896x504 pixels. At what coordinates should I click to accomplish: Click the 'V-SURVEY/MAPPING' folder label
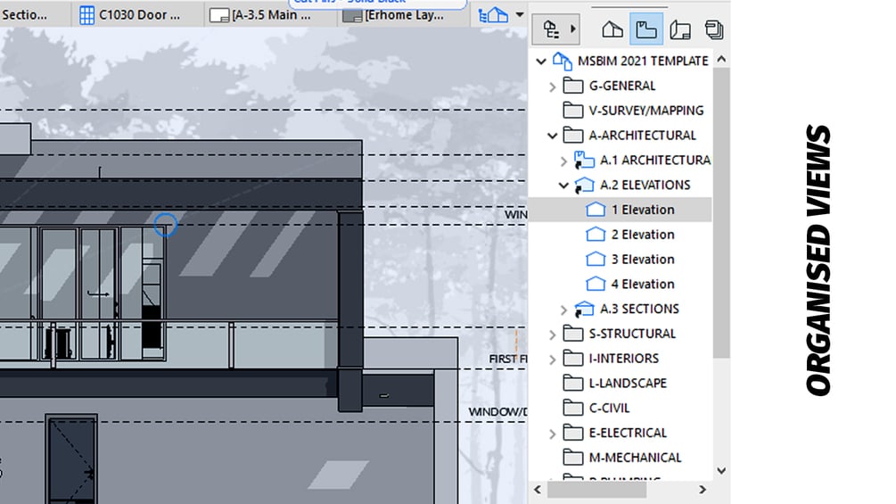(646, 111)
